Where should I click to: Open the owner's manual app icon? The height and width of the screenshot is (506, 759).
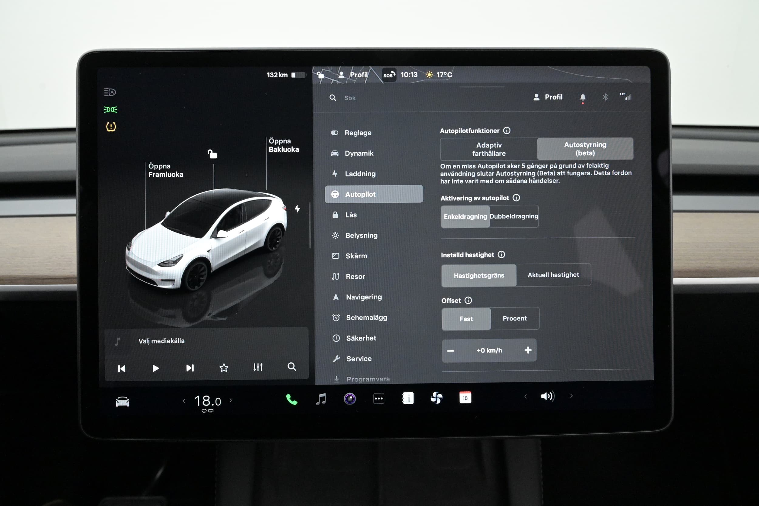(x=408, y=398)
